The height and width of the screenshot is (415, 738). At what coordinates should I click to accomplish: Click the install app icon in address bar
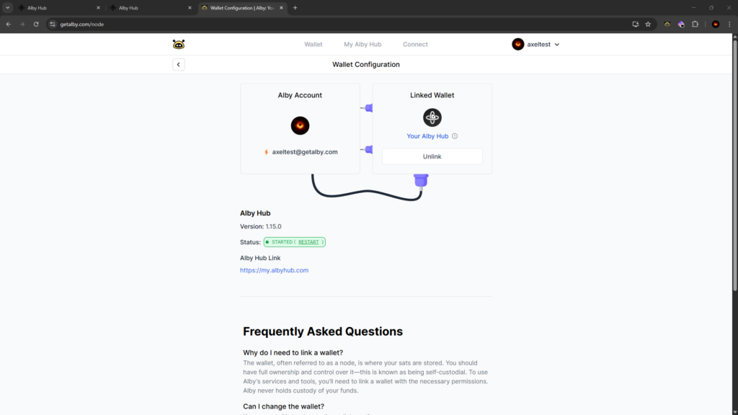click(635, 24)
